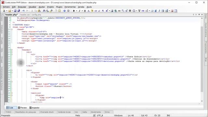Click the vertical scrollbar down arrow
This screenshot has height=117, width=208.
click(x=202, y=101)
